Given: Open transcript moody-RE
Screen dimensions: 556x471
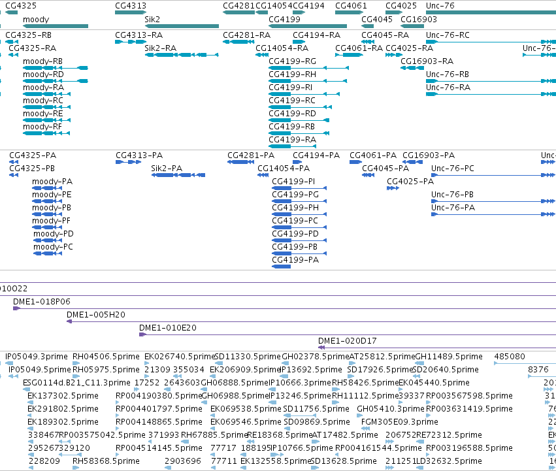Looking at the screenshot, I should coord(47,120).
